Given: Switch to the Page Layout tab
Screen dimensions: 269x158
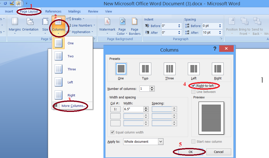Looking at the screenshot, I should 29,11.
